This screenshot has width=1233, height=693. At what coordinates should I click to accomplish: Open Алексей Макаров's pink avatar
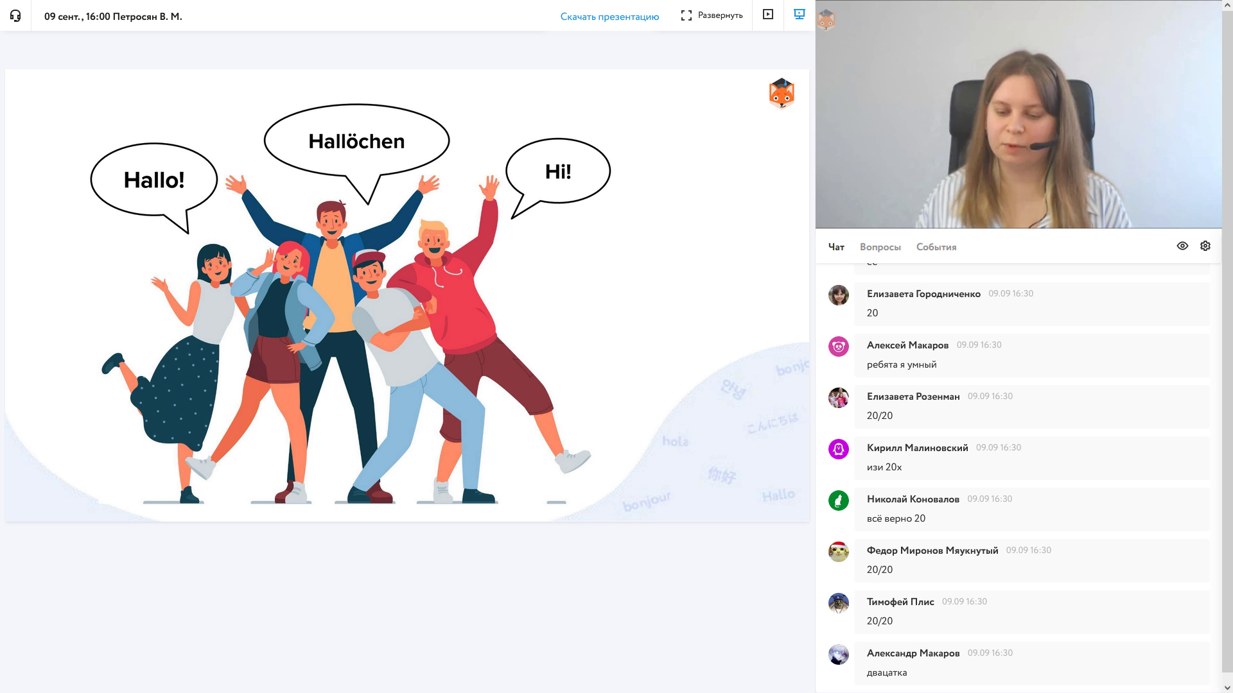pyautogui.click(x=839, y=346)
